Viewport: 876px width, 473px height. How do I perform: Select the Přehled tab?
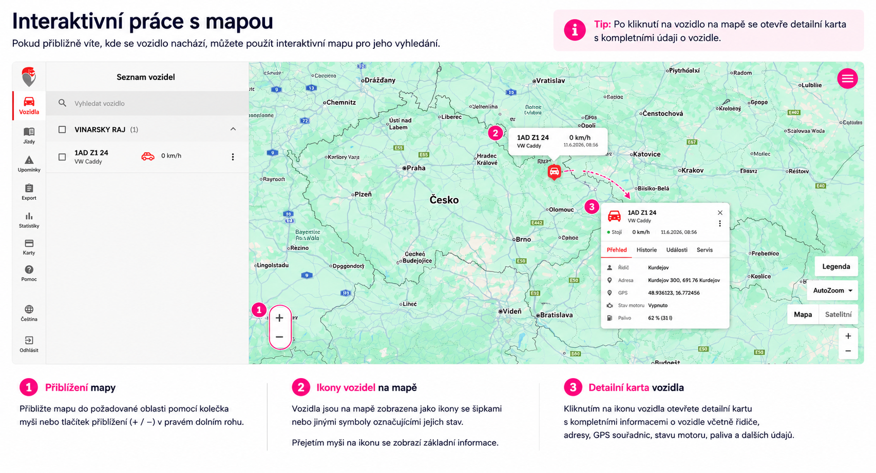[x=617, y=250]
